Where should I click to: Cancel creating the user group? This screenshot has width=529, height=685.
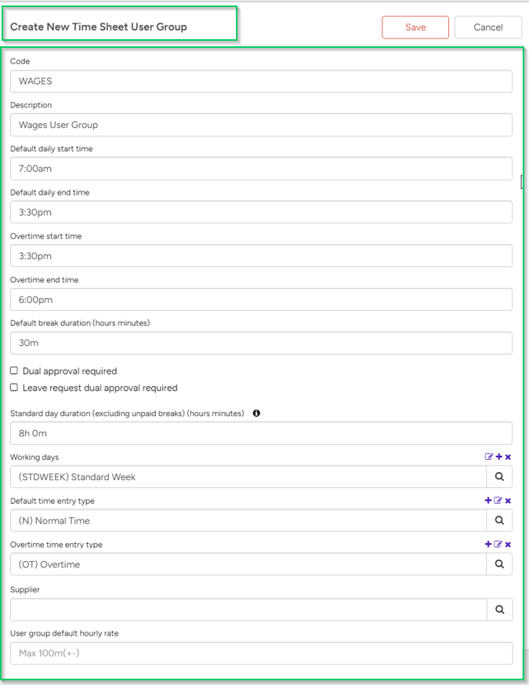click(x=488, y=27)
